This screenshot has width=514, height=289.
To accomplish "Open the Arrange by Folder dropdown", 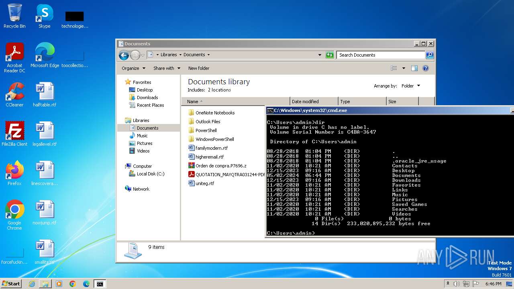I will pyautogui.click(x=411, y=86).
